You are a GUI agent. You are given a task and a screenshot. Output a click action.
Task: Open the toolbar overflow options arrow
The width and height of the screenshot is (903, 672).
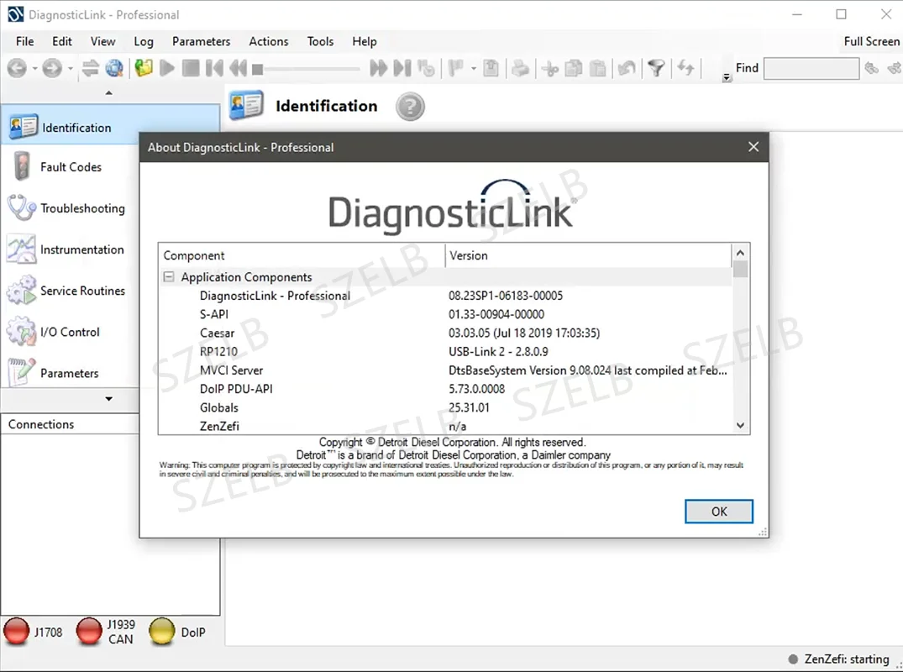(727, 77)
